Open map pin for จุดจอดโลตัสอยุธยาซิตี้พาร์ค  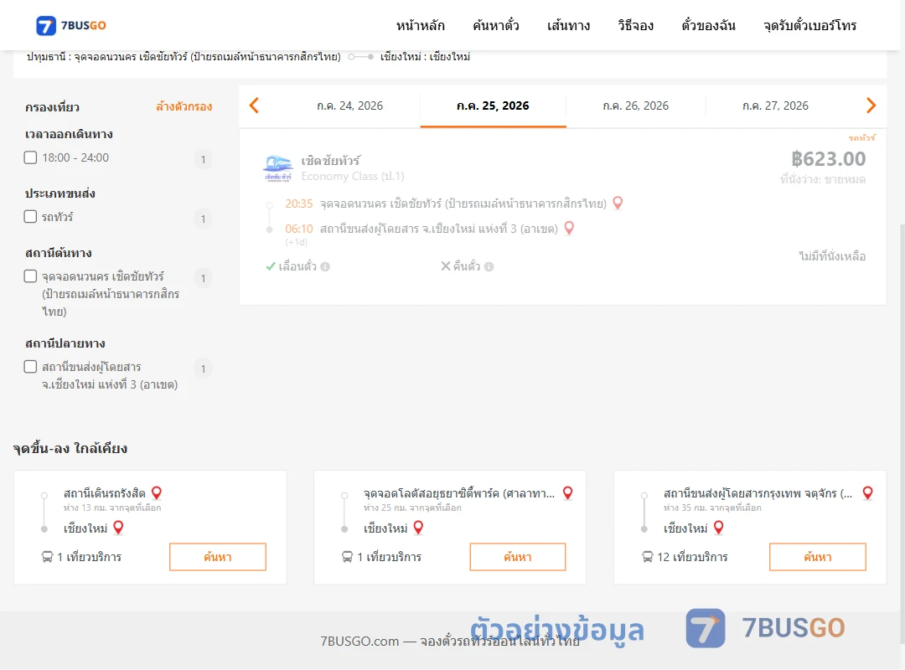568,492
